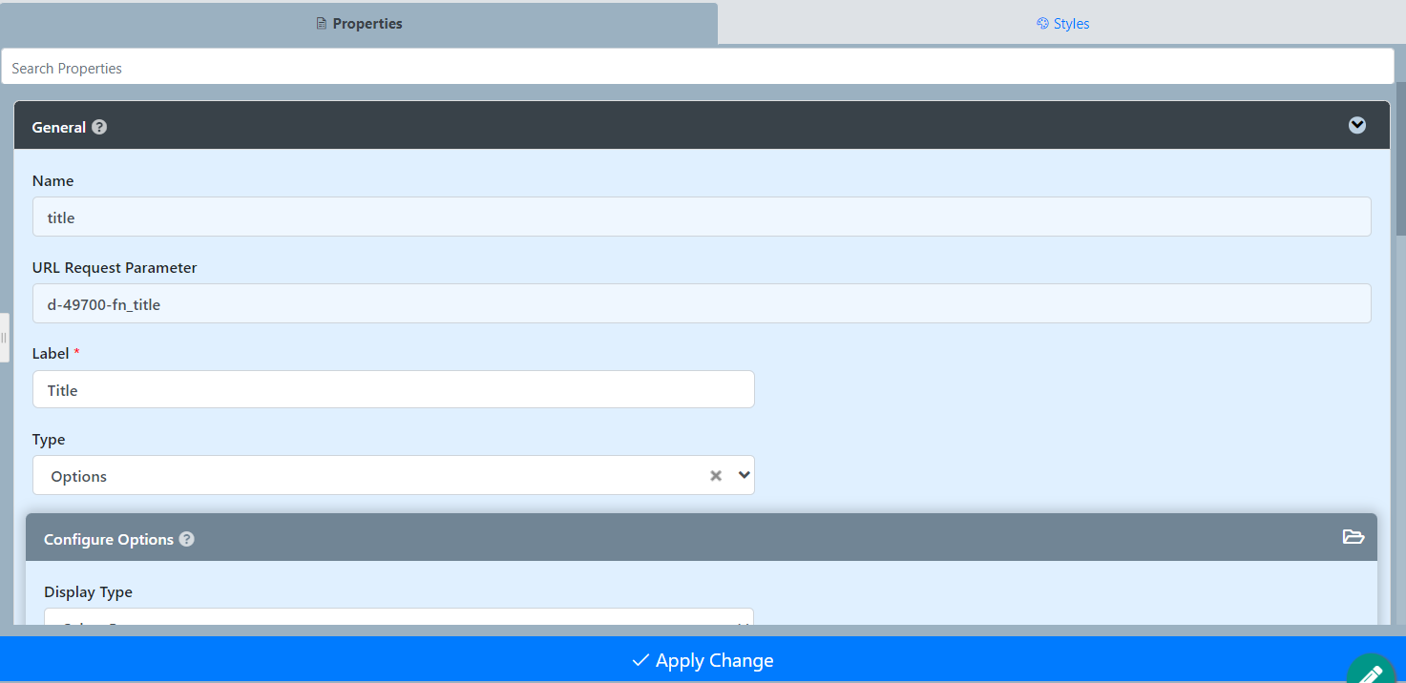Toggle the left panel splitter handle
The width and height of the screenshot is (1406, 683).
[x=4, y=338]
